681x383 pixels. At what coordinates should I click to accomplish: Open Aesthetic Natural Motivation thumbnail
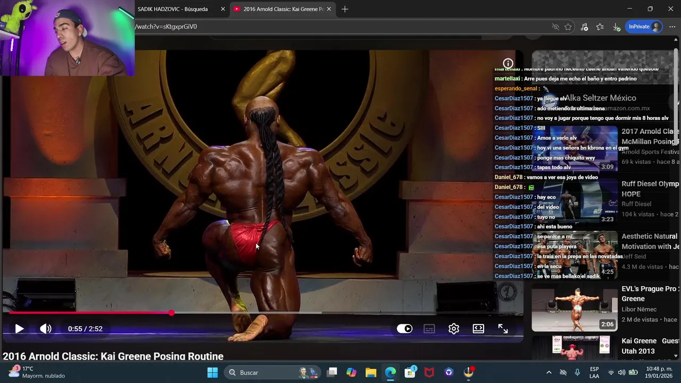pyautogui.click(x=575, y=255)
